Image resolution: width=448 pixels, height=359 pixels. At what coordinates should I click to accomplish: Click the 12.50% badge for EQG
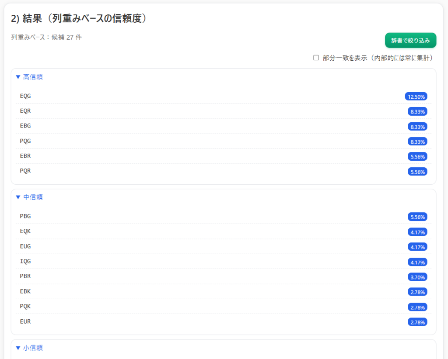[x=416, y=97]
